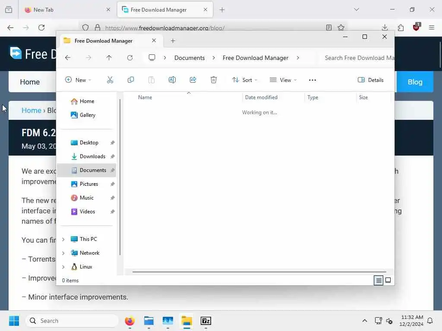
Task: Expand the Linux tree node
Action: pyautogui.click(x=63, y=267)
